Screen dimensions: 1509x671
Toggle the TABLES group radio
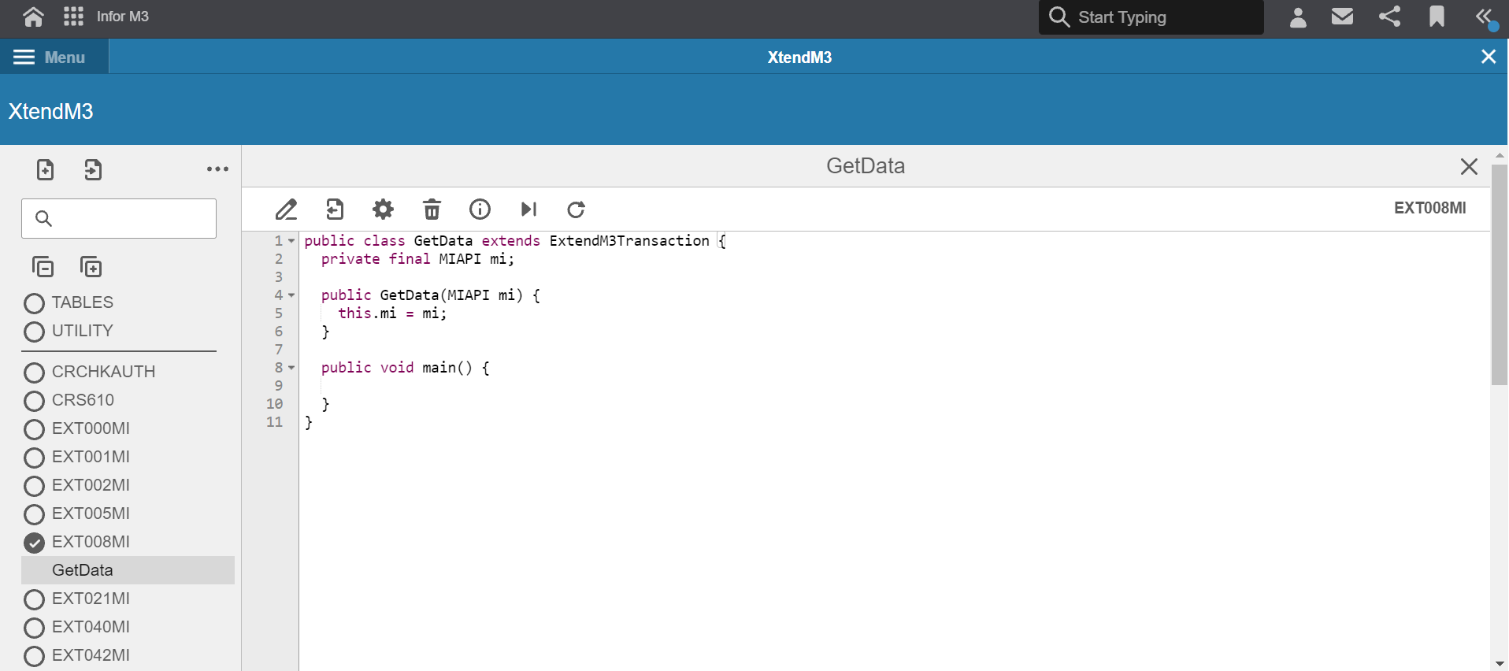(34, 303)
